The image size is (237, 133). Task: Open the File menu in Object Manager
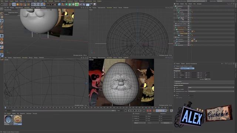[x=178, y=4]
